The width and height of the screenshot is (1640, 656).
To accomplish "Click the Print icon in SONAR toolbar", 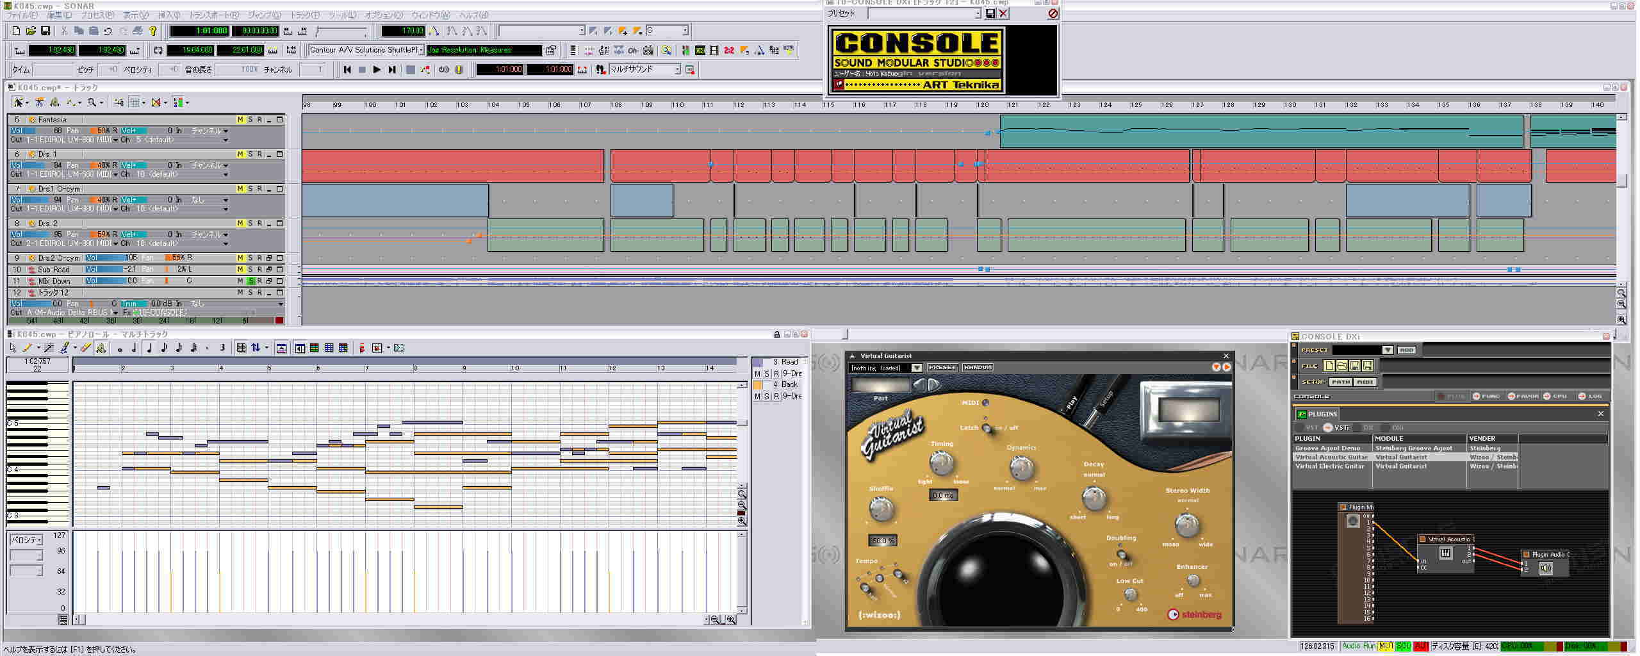I will (x=138, y=31).
